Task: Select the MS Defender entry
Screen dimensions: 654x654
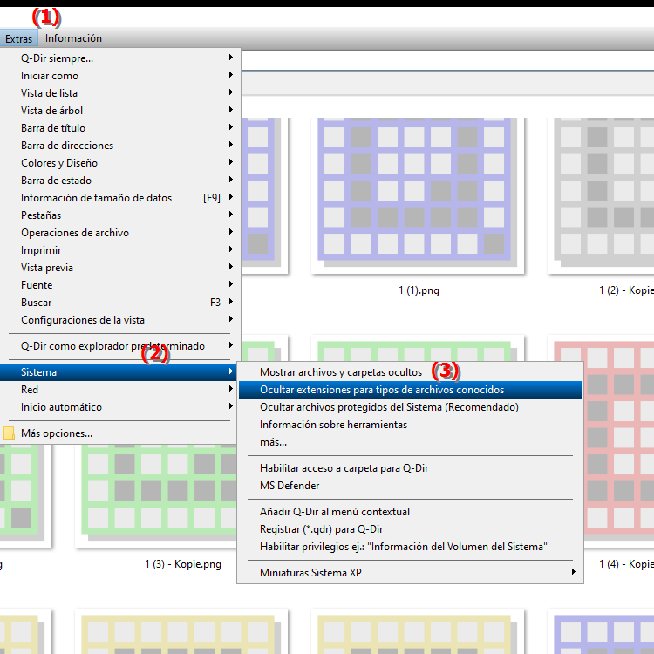Action: pyautogui.click(x=410, y=486)
